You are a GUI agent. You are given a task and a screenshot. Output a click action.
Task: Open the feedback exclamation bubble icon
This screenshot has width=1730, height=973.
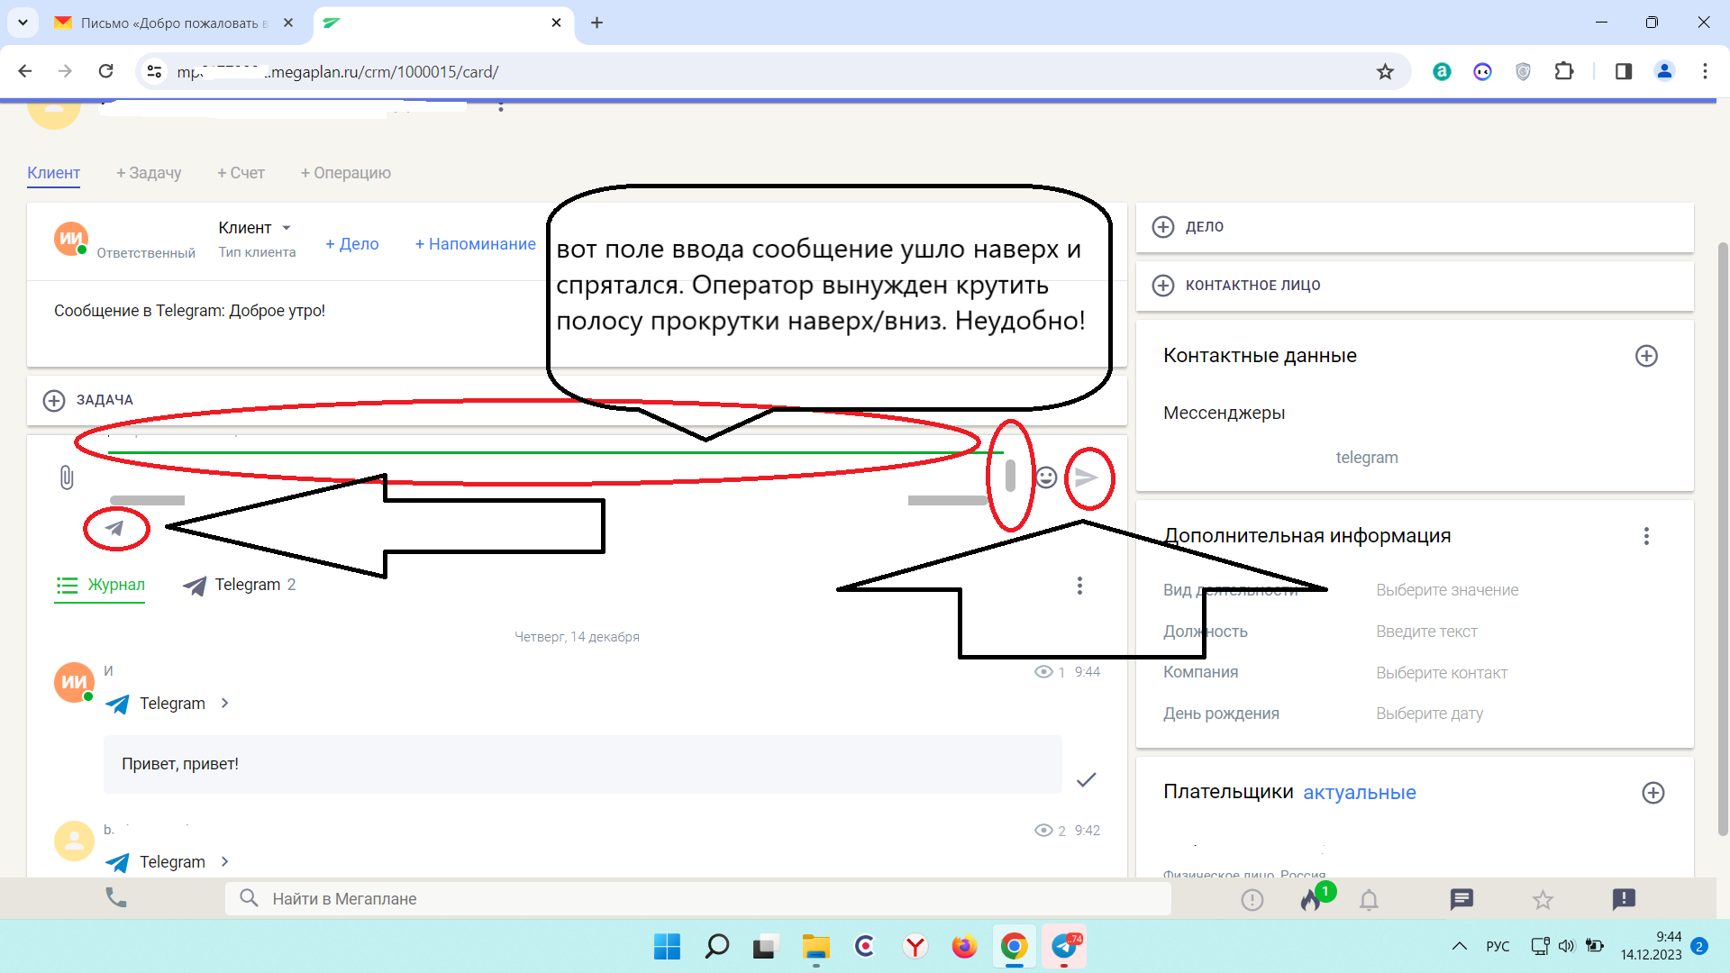(1624, 899)
